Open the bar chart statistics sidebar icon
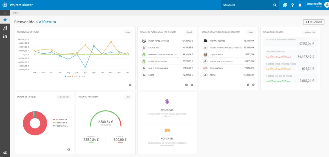329x157 pixels. pyautogui.click(x=5, y=28)
